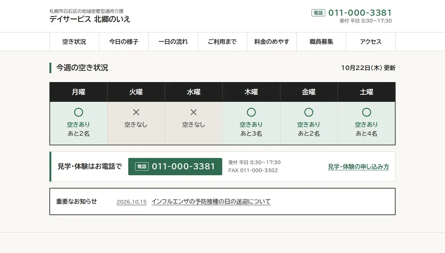Image resolution: width=445 pixels, height=253 pixels.
Task: Click the 土曜 column header
Action: [x=366, y=92]
